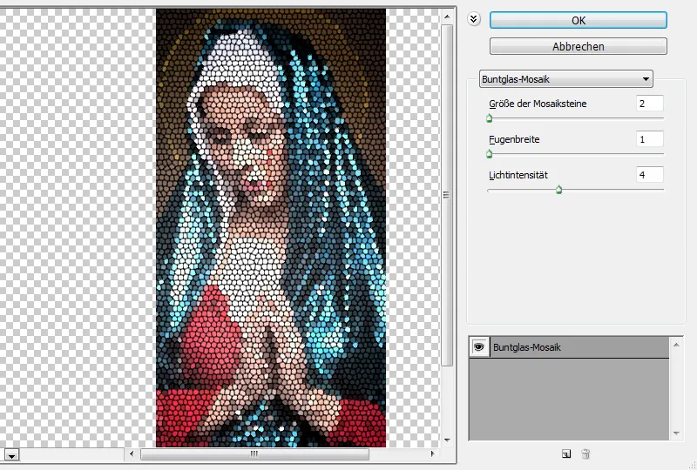The width and height of the screenshot is (697, 470).
Task: Click the preview vertical scrollbar down arrow
Action: pyautogui.click(x=447, y=440)
